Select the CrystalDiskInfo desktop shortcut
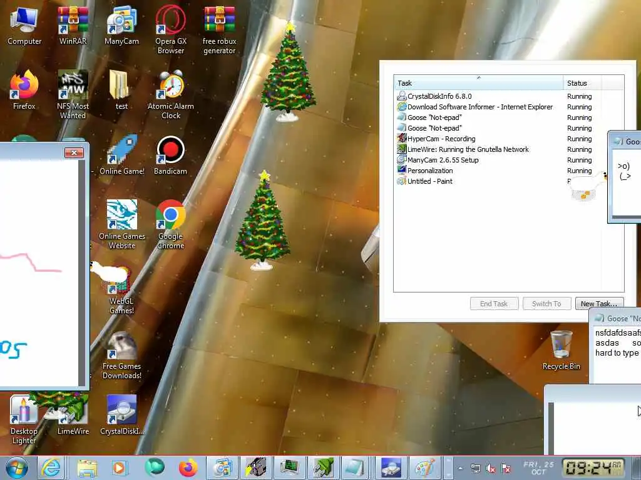641x480 pixels. pos(122,416)
